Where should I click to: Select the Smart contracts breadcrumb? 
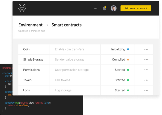67,25
